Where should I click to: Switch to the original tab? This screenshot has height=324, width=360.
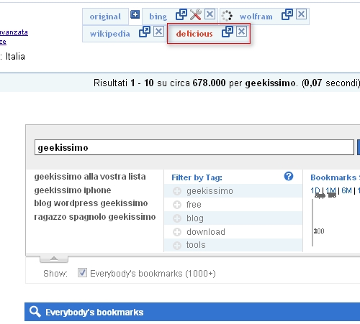pos(105,17)
